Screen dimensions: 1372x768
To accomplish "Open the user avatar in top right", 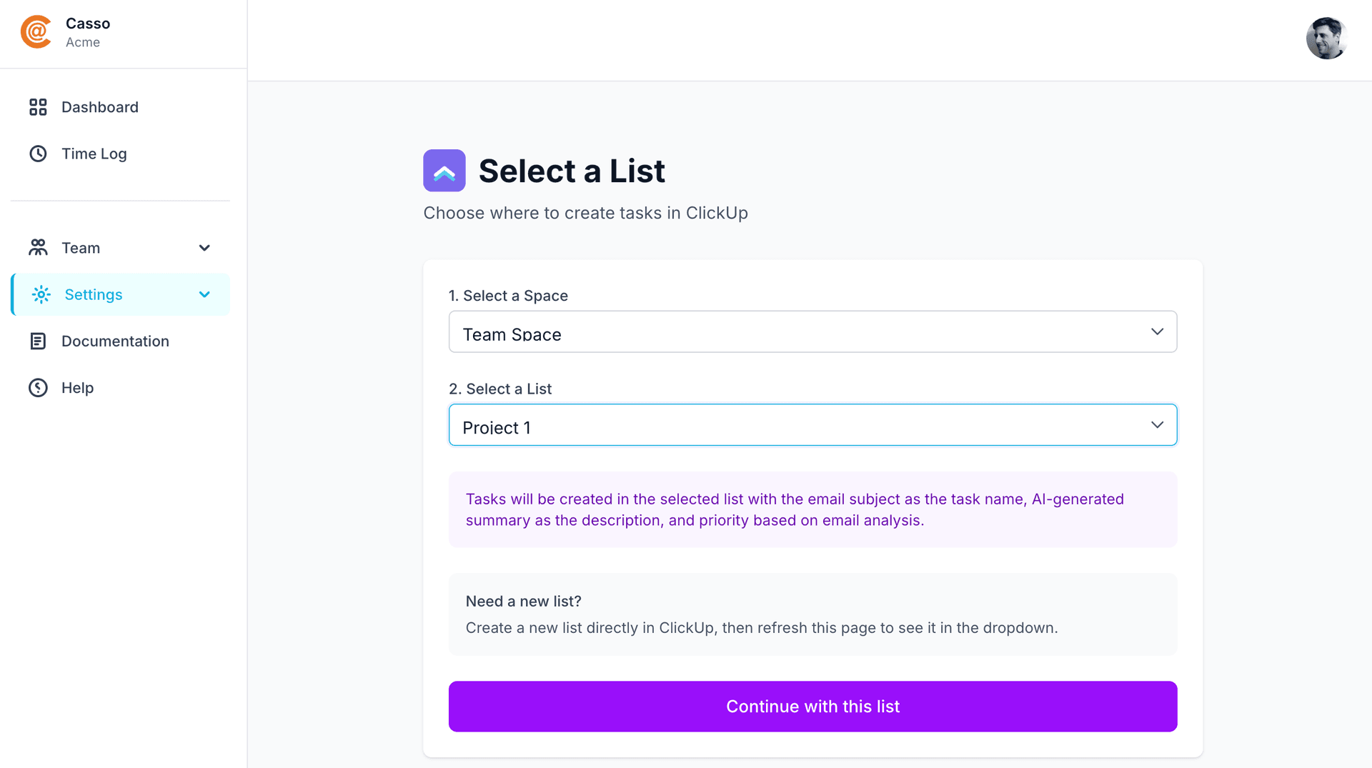I will pyautogui.click(x=1326, y=37).
